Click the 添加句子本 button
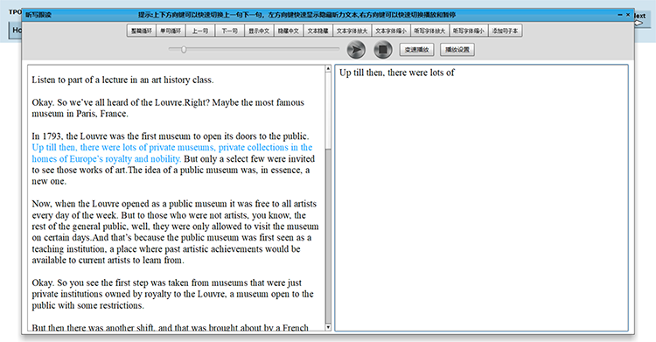The width and height of the screenshot is (656, 342). [505, 31]
